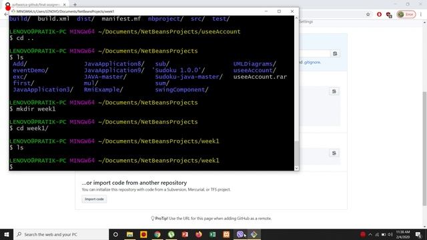Open the .gitignore link on GitHub page

(312, 62)
